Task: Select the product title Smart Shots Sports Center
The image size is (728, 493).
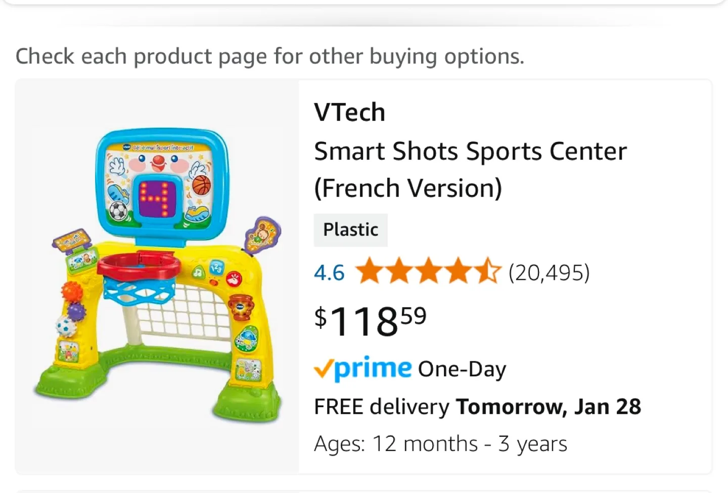Action: [x=470, y=151]
